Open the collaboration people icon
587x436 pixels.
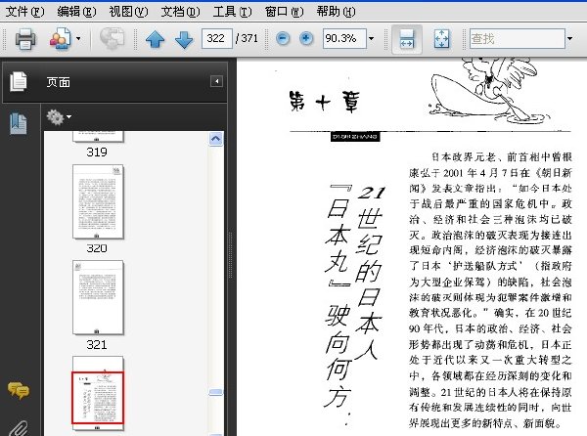(x=60, y=38)
